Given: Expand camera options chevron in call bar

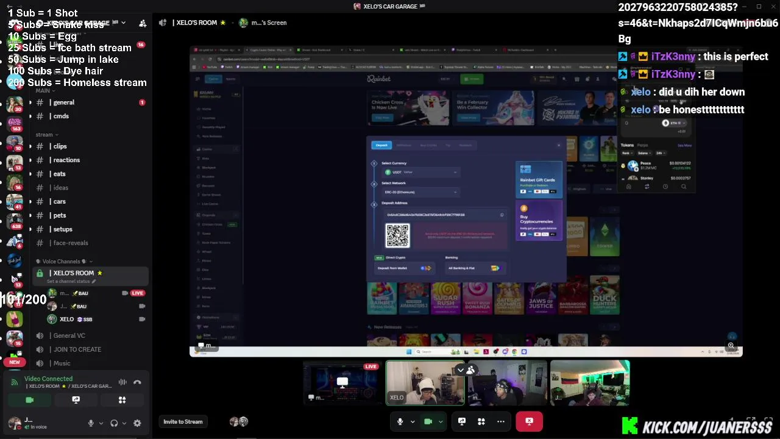Looking at the screenshot, I should click(x=441, y=421).
